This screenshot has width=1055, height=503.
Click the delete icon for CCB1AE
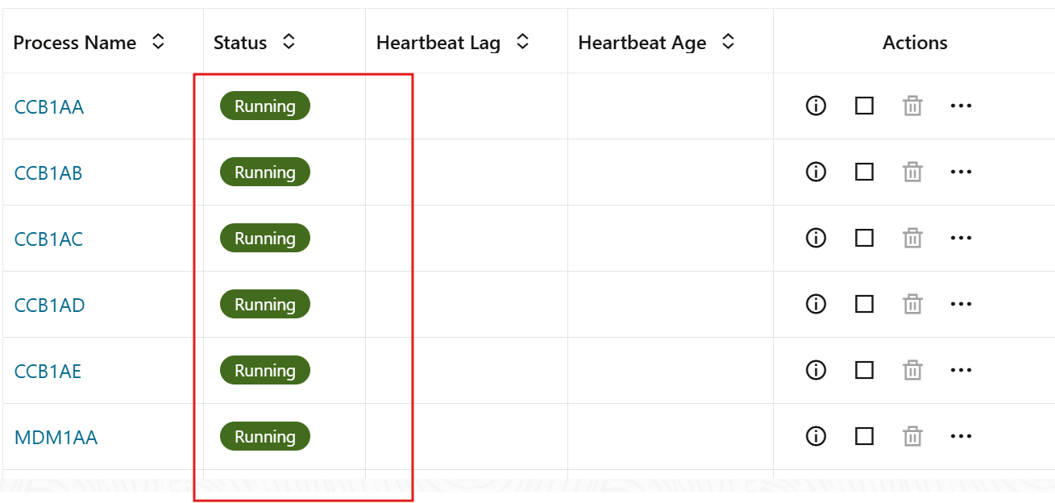[x=912, y=370]
